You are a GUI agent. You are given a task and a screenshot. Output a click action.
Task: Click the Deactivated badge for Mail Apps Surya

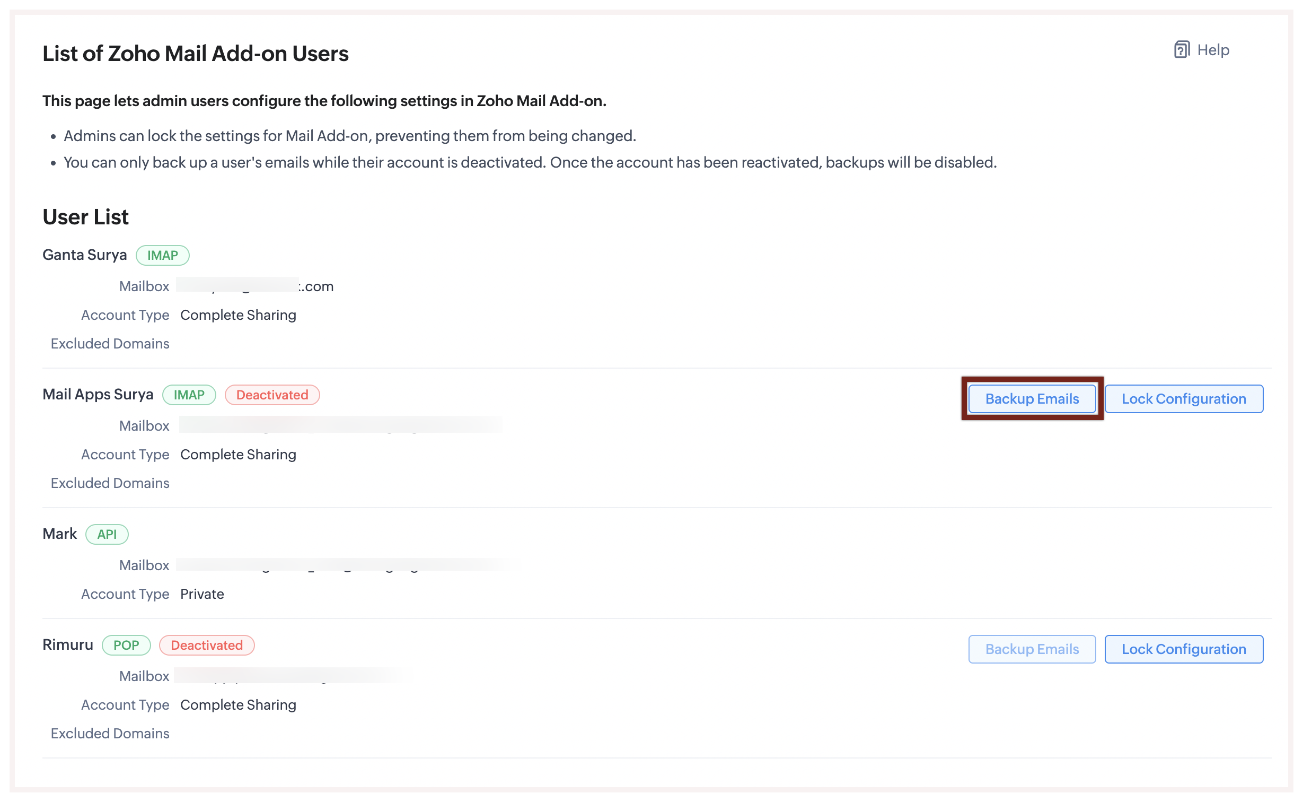[272, 395]
